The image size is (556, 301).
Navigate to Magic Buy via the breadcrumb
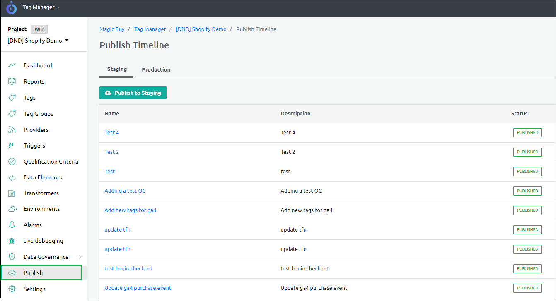click(x=112, y=29)
